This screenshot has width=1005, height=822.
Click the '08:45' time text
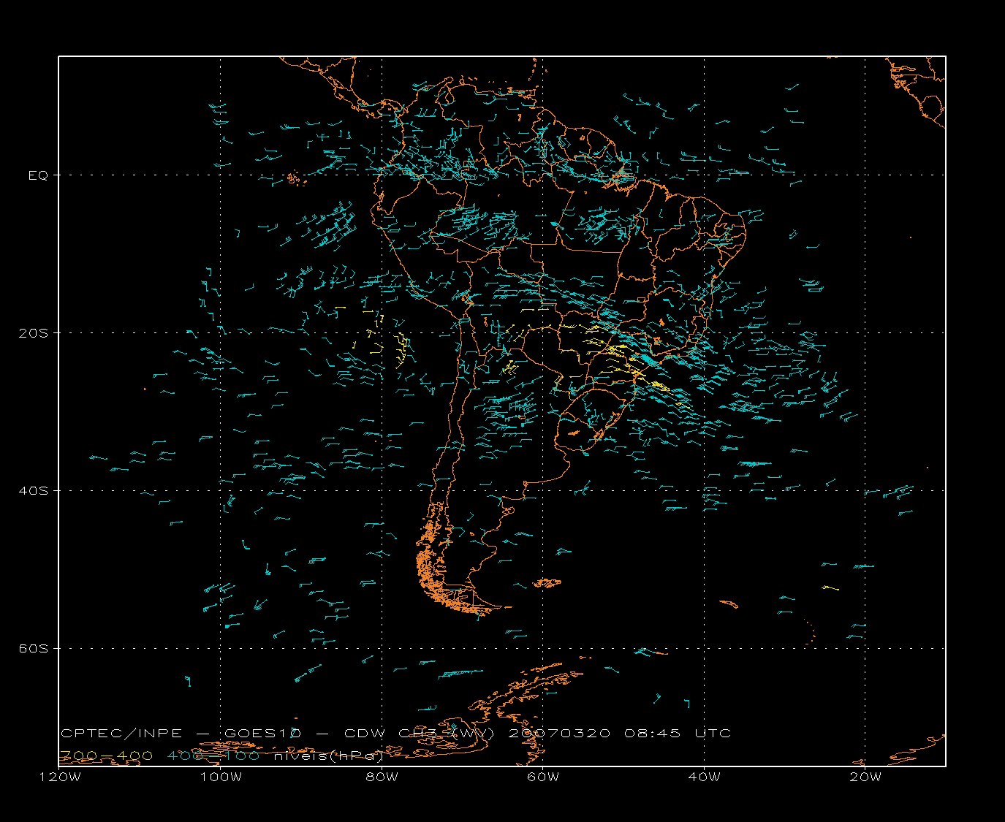653,734
